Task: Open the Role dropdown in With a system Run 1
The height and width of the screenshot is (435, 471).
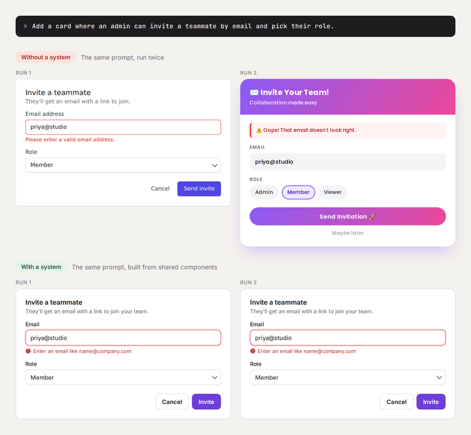Action: 123,377
